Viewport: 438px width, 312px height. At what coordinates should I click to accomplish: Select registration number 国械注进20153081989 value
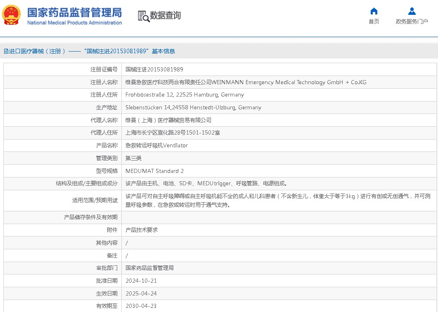(x=154, y=69)
